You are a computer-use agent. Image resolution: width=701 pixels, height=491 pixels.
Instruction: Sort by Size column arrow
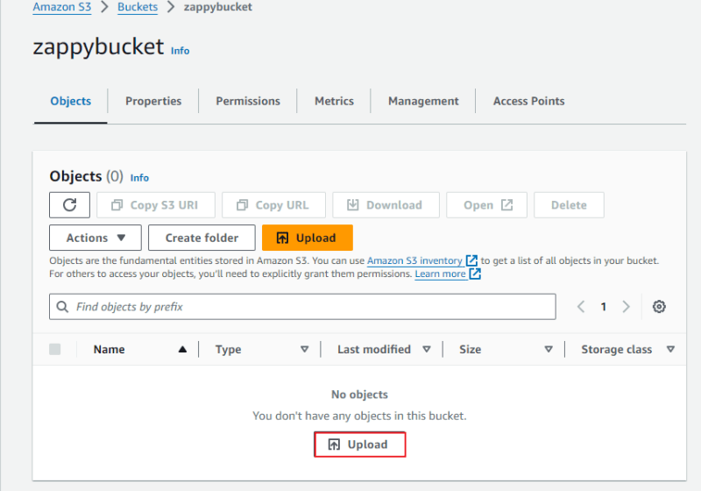[x=549, y=349]
